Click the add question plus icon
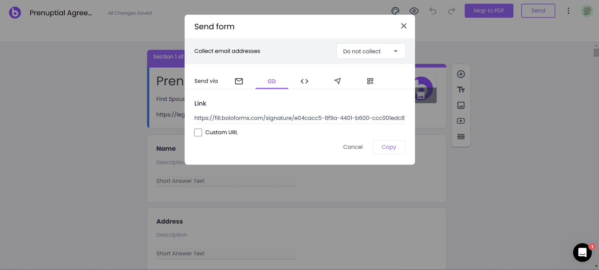Image resolution: width=599 pixels, height=270 pixels. coord(461,74)
